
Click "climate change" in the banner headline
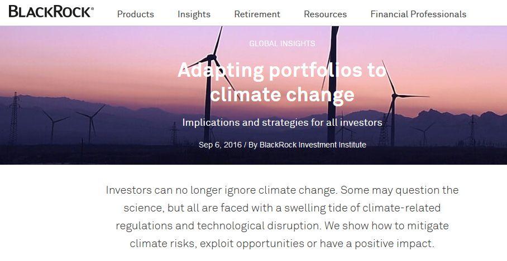tap(283, 95)
